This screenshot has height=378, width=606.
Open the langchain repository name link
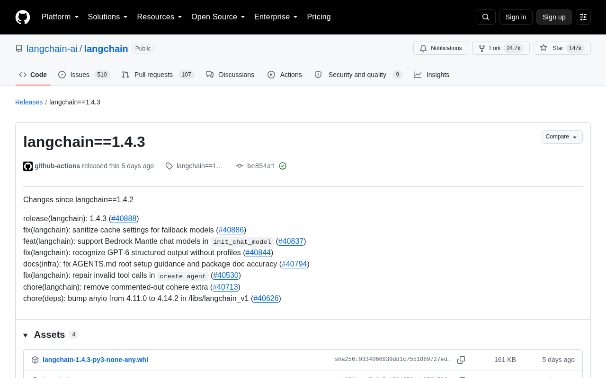[106, 49]
